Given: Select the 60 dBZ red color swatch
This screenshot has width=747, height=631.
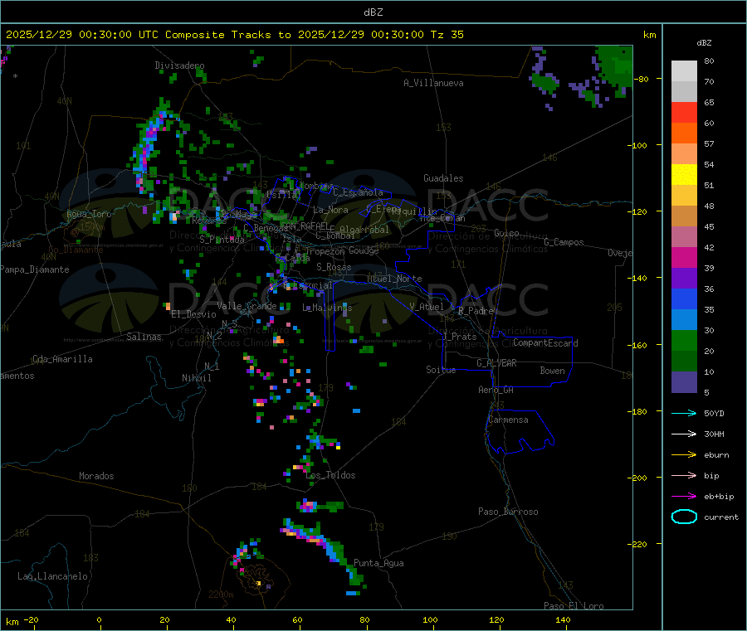Looking at the screenshot, I should [684, 112].
